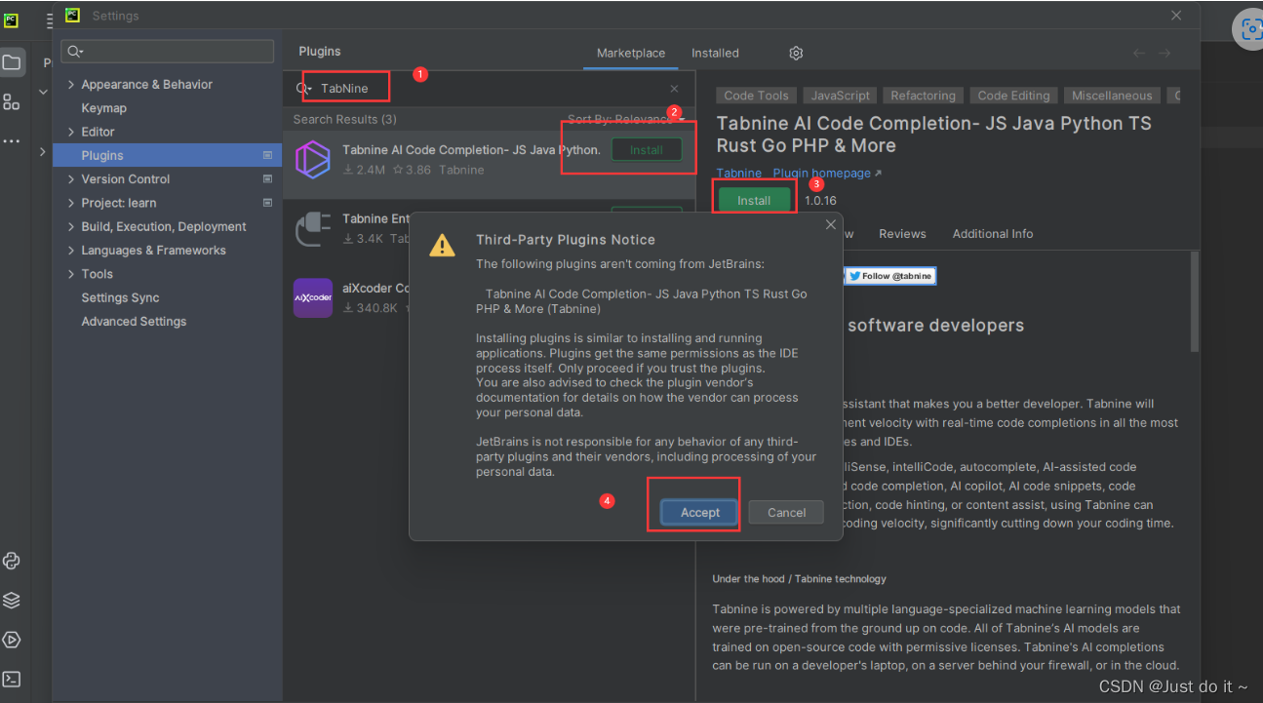Navigate forward with the right arrow
Screen dimensions: 1263x703
coord(1164,53)
